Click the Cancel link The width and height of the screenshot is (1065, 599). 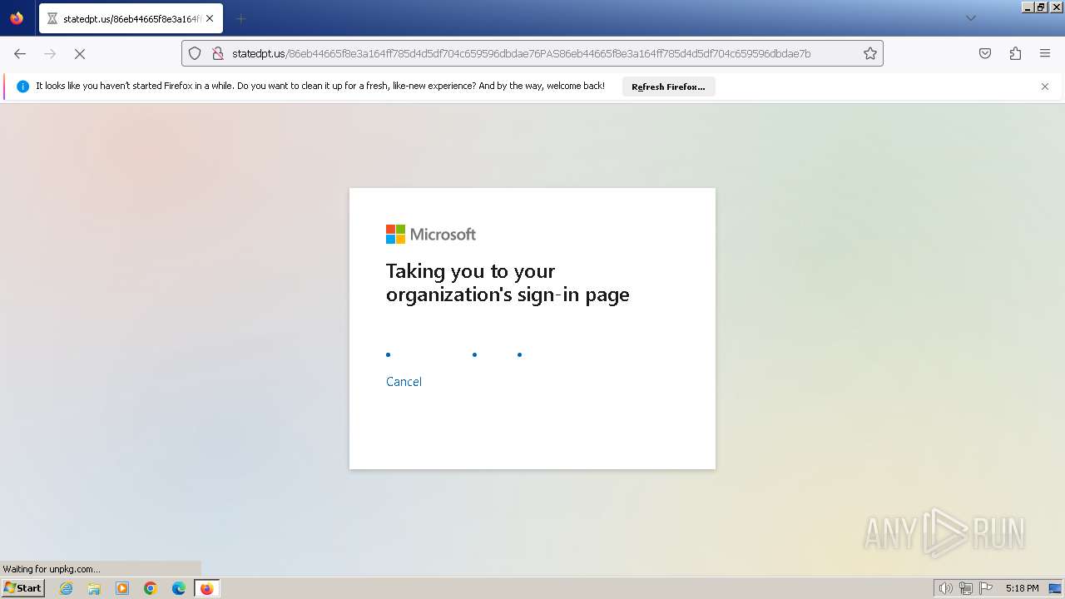pos(404,382)
